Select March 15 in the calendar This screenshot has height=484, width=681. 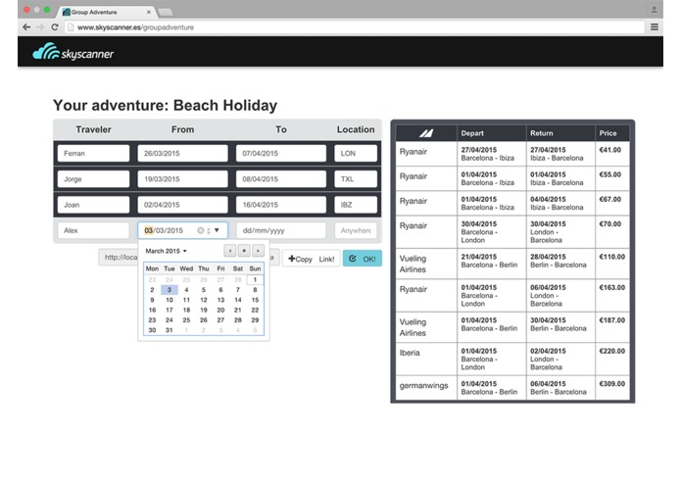coord(255,300)
